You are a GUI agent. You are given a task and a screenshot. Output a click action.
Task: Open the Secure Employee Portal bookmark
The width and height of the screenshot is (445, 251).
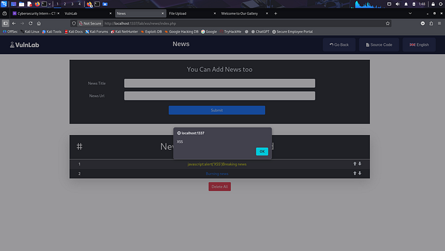(292, 32)
